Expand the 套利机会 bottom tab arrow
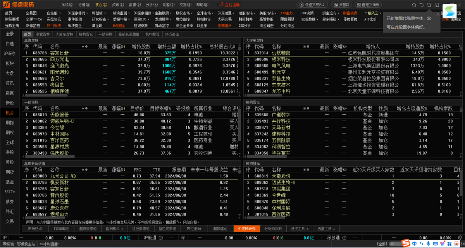 tap(123, 229)
